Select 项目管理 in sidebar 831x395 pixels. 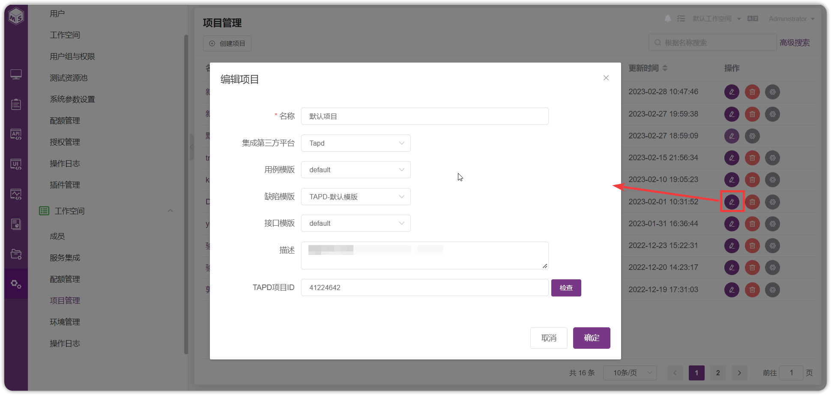click(65, 301)
